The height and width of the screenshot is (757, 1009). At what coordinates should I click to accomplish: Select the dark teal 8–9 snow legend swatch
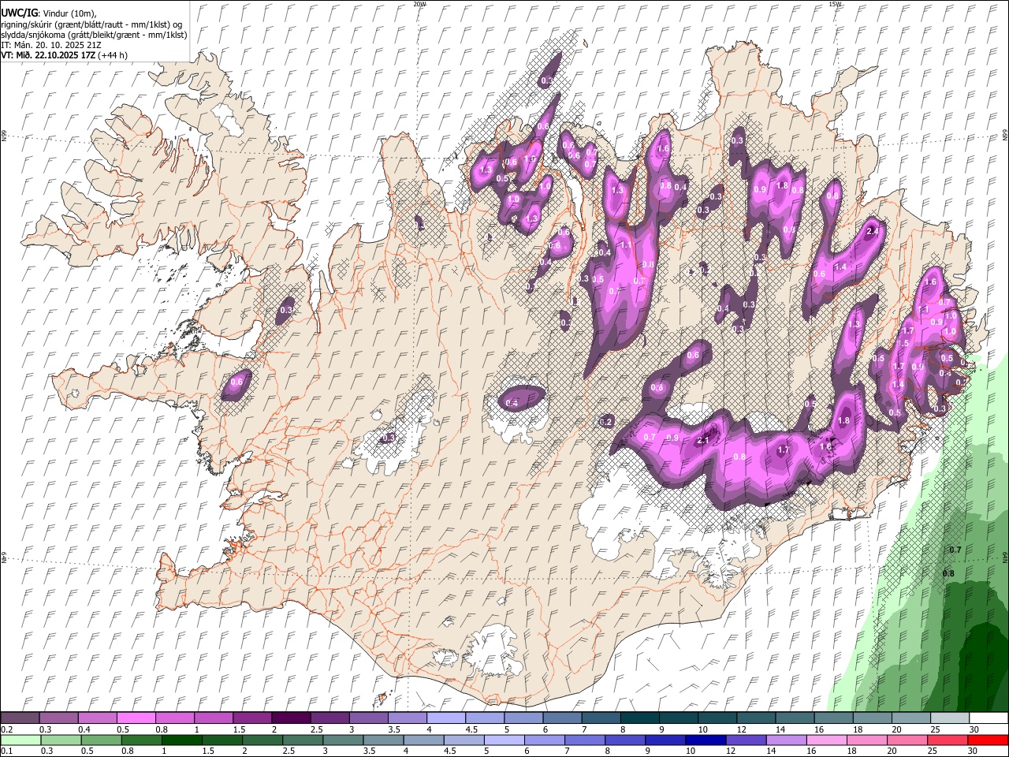(x=640, y=718)
